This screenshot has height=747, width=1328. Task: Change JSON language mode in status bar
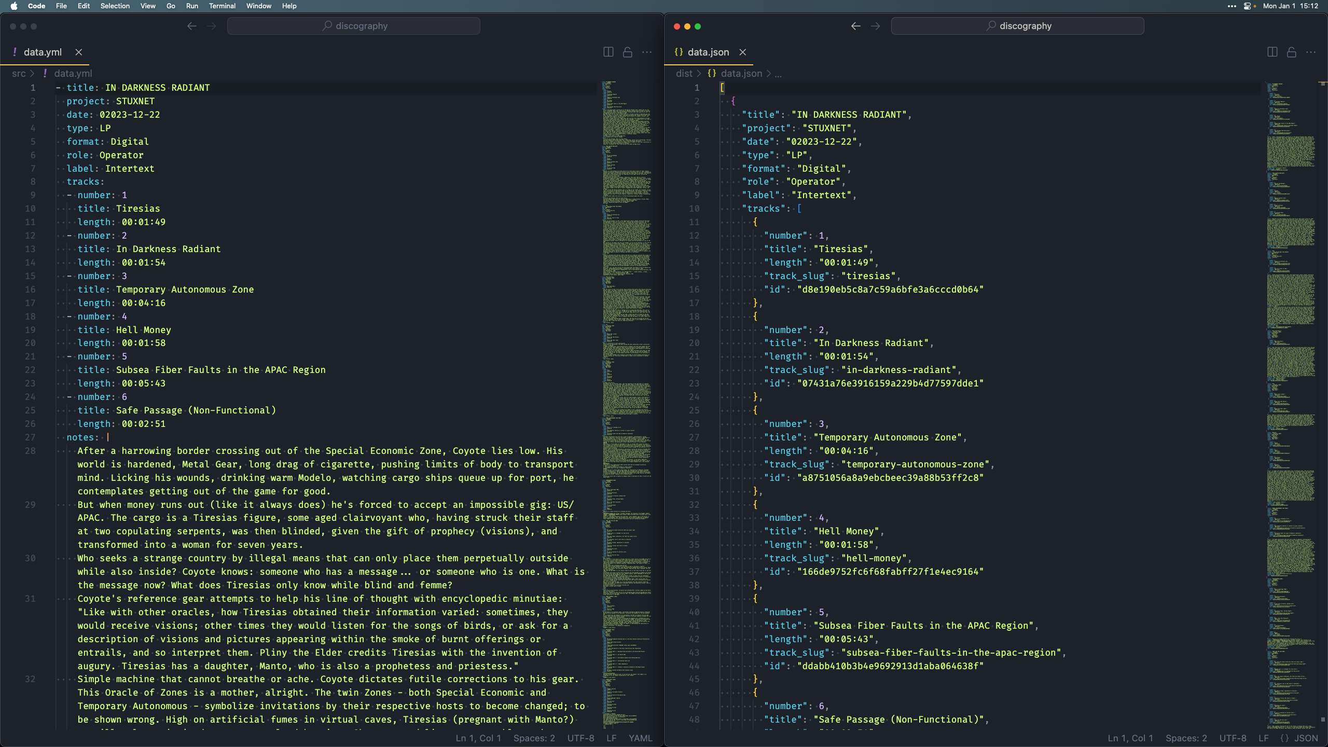1299,738
